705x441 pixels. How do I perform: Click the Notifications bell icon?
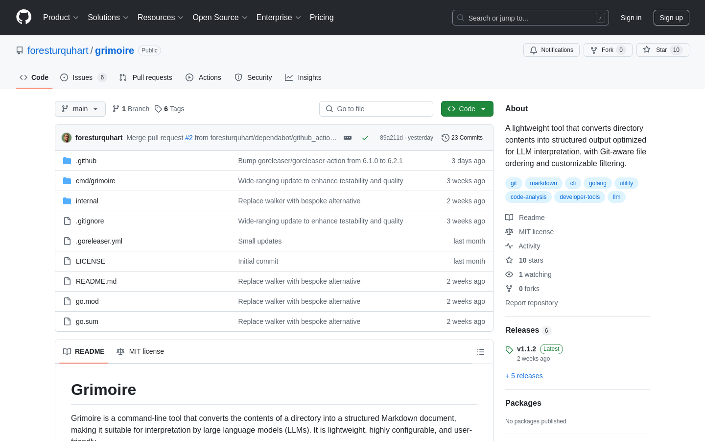534,50
